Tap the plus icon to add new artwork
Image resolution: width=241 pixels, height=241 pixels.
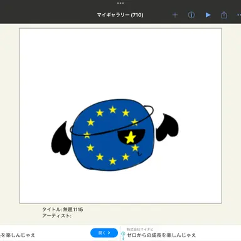click(x=175, y=15)
